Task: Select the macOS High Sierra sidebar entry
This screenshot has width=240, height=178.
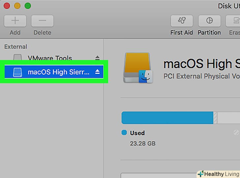Action: [58, 72]
